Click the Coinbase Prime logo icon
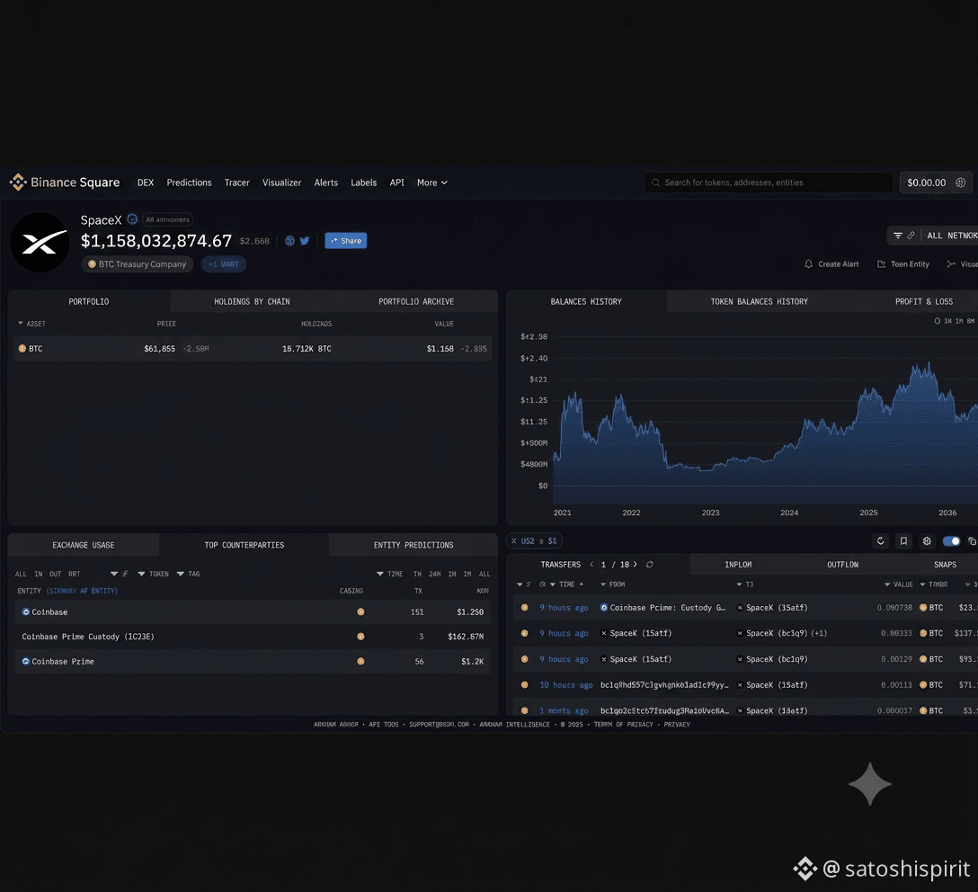 pyautogui.click(x=25, y=661)
